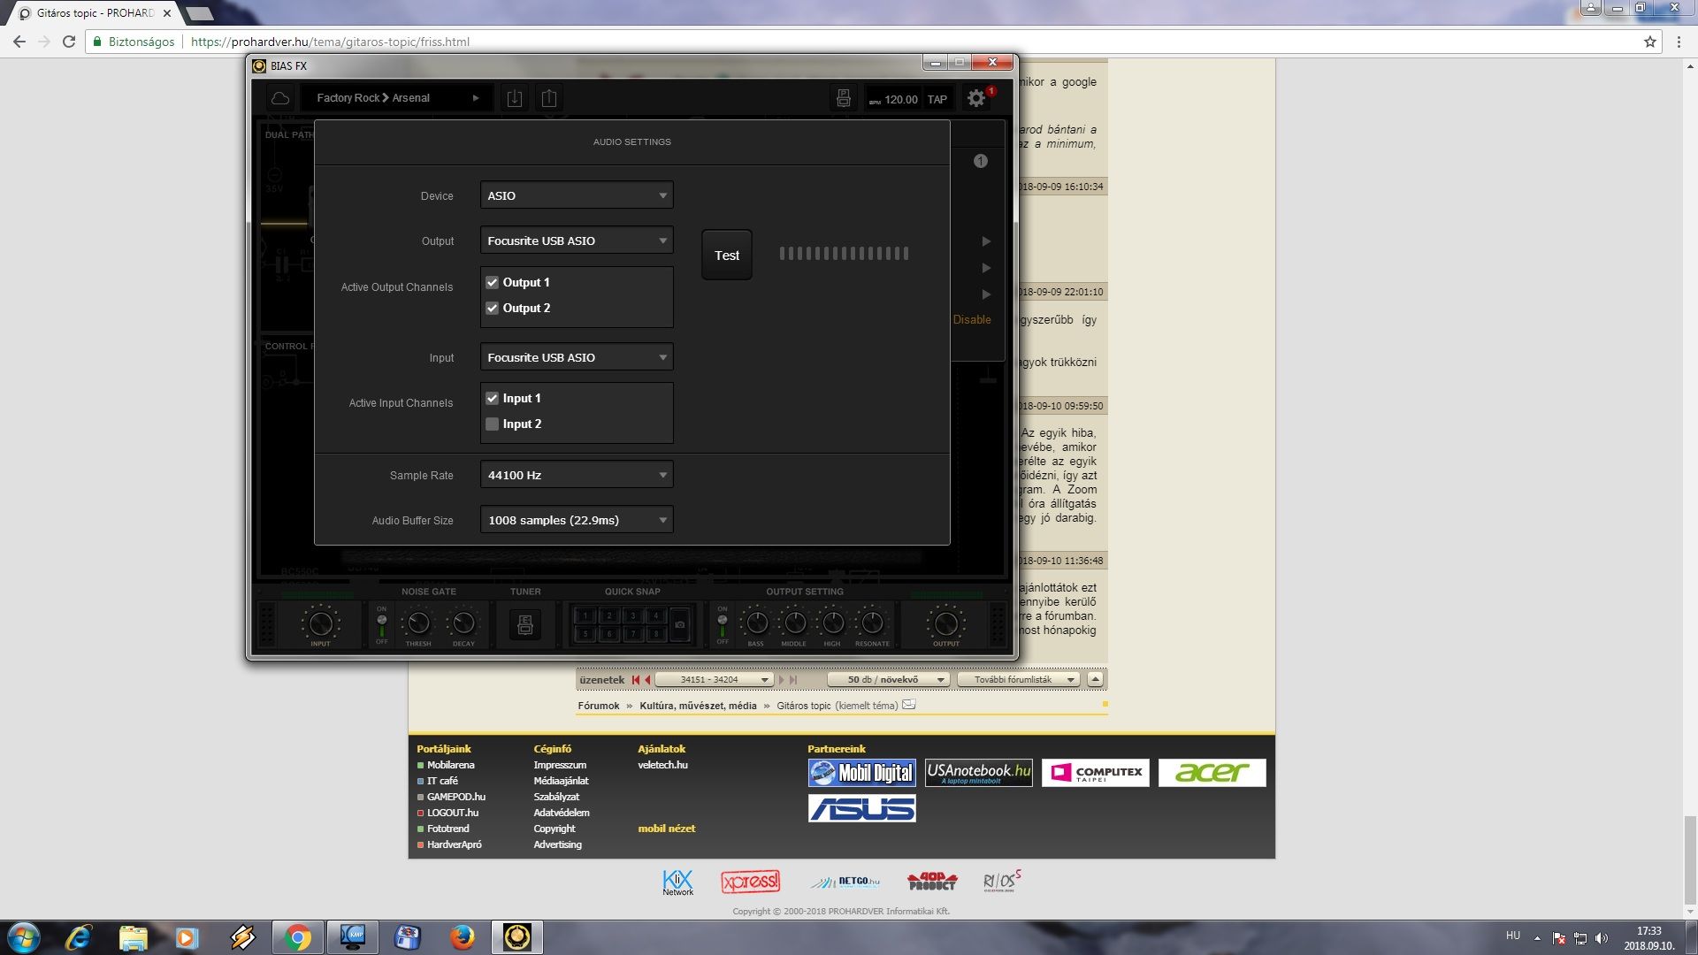Launch Firefox from the taskbar
Image resolution: width=1698 pixels, height=955 pixels.
pos(462,936)
